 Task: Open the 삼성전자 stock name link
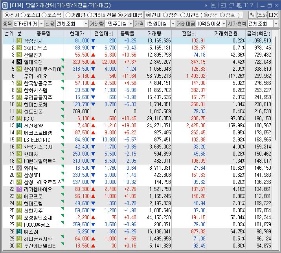click(33, 41)
